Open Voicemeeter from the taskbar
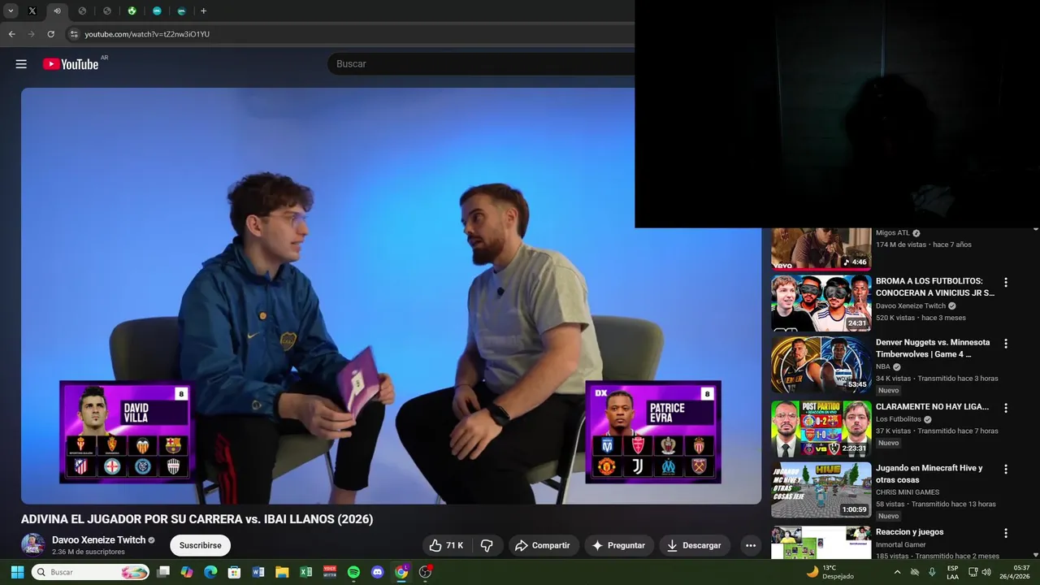Viewport: 1040px width, 585px height. tap(330, 572)
